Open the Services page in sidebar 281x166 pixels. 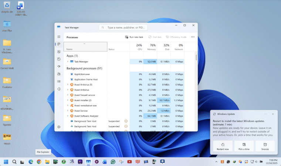(59, 89)
